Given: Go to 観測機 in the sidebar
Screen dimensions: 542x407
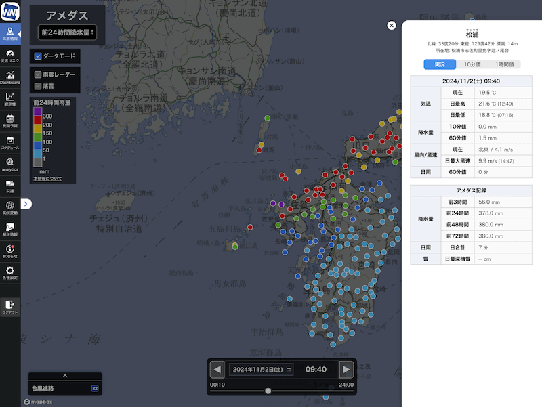Looking at the screenshot, I should click(10, 100).
